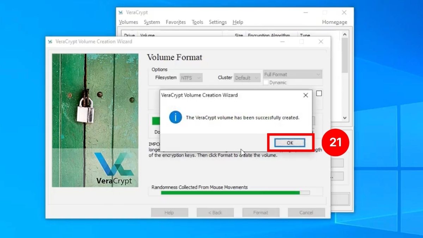This screenshot has height=238, width=423.
Task: Open the Cluster dropdown showing Default
Action: click(246, 78)
